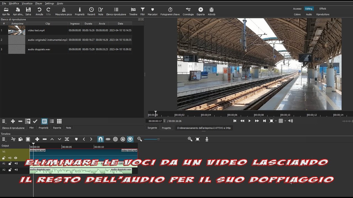
Task: Click the timeline paste clipboard icon
Action: click(28, 139)
